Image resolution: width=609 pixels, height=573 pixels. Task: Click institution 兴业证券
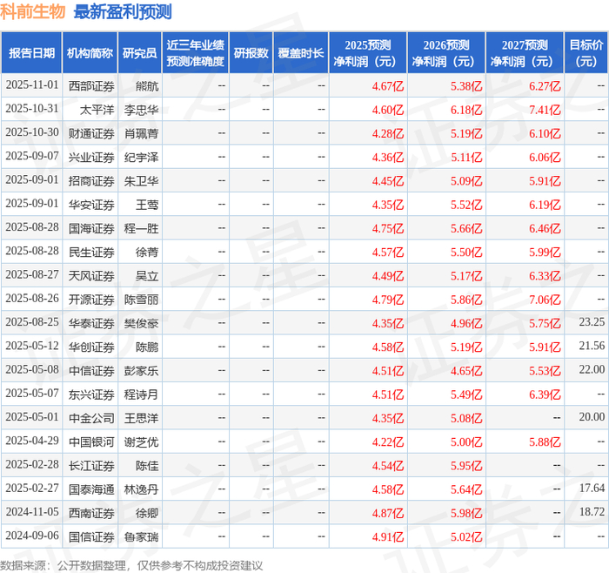click(91, 157)
